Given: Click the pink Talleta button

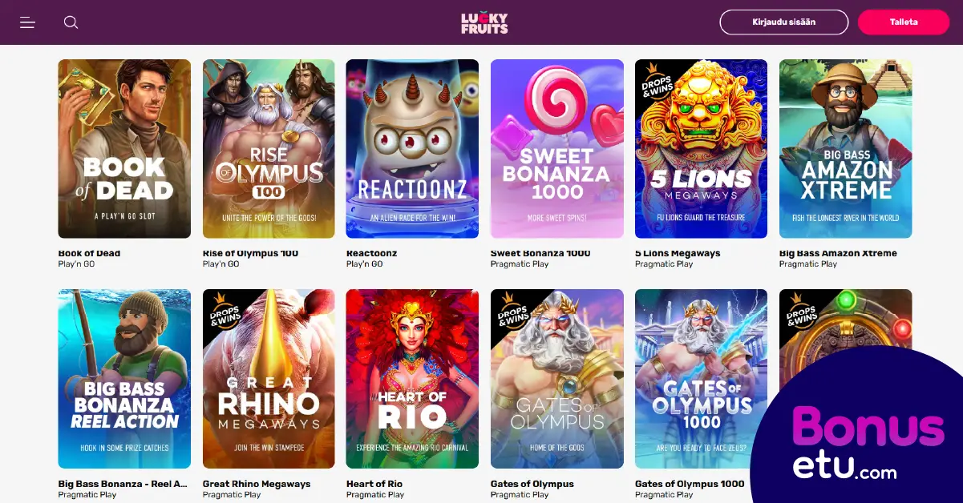Looking at the screenshot, I should click(x=904, y=22).
